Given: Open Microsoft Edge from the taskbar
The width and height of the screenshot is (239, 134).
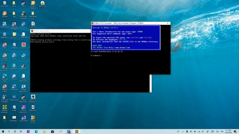Looking at the screenshot, I should [x=36, y=131].
